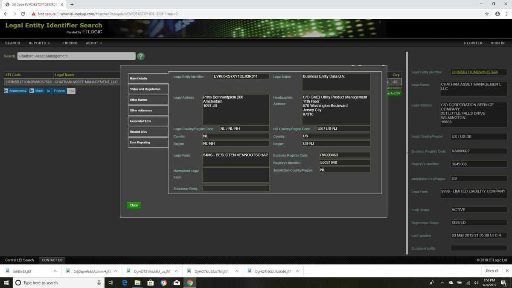The image size is (512, 288).
Task: Click the ETLogic logo in the header
Action: (92, 32)
